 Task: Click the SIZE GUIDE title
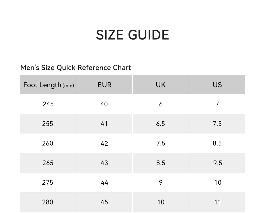click(x=132, y=35)
